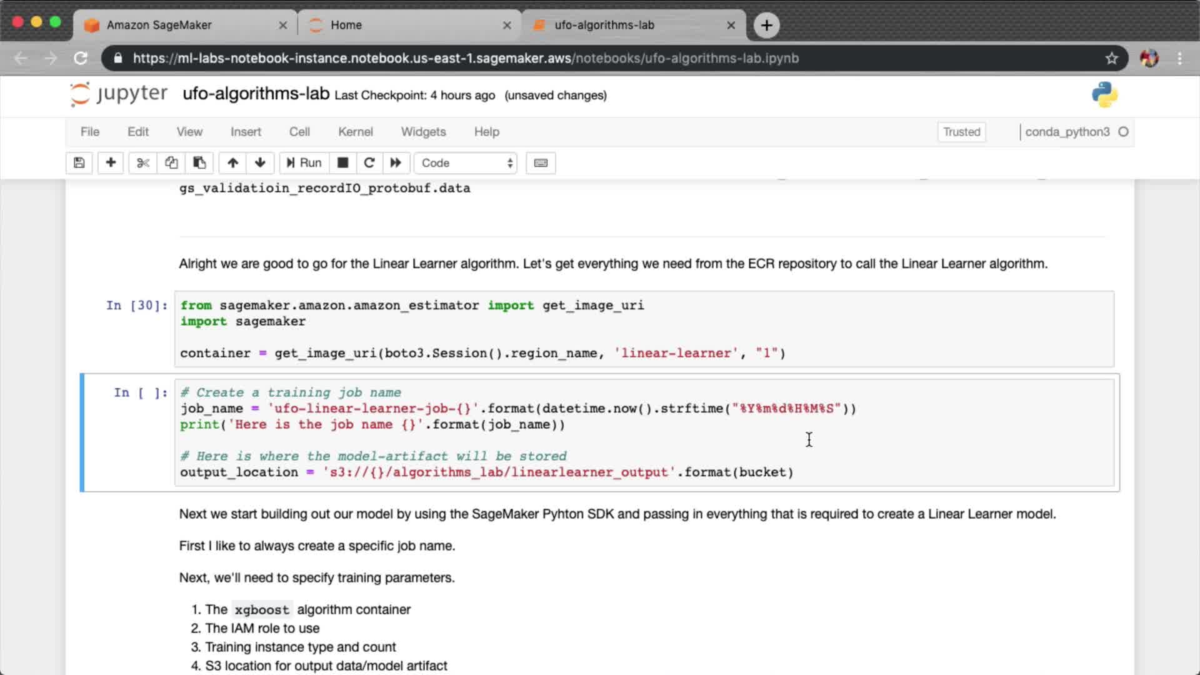
Task: Open the Kernel menu
Action: 355,132
